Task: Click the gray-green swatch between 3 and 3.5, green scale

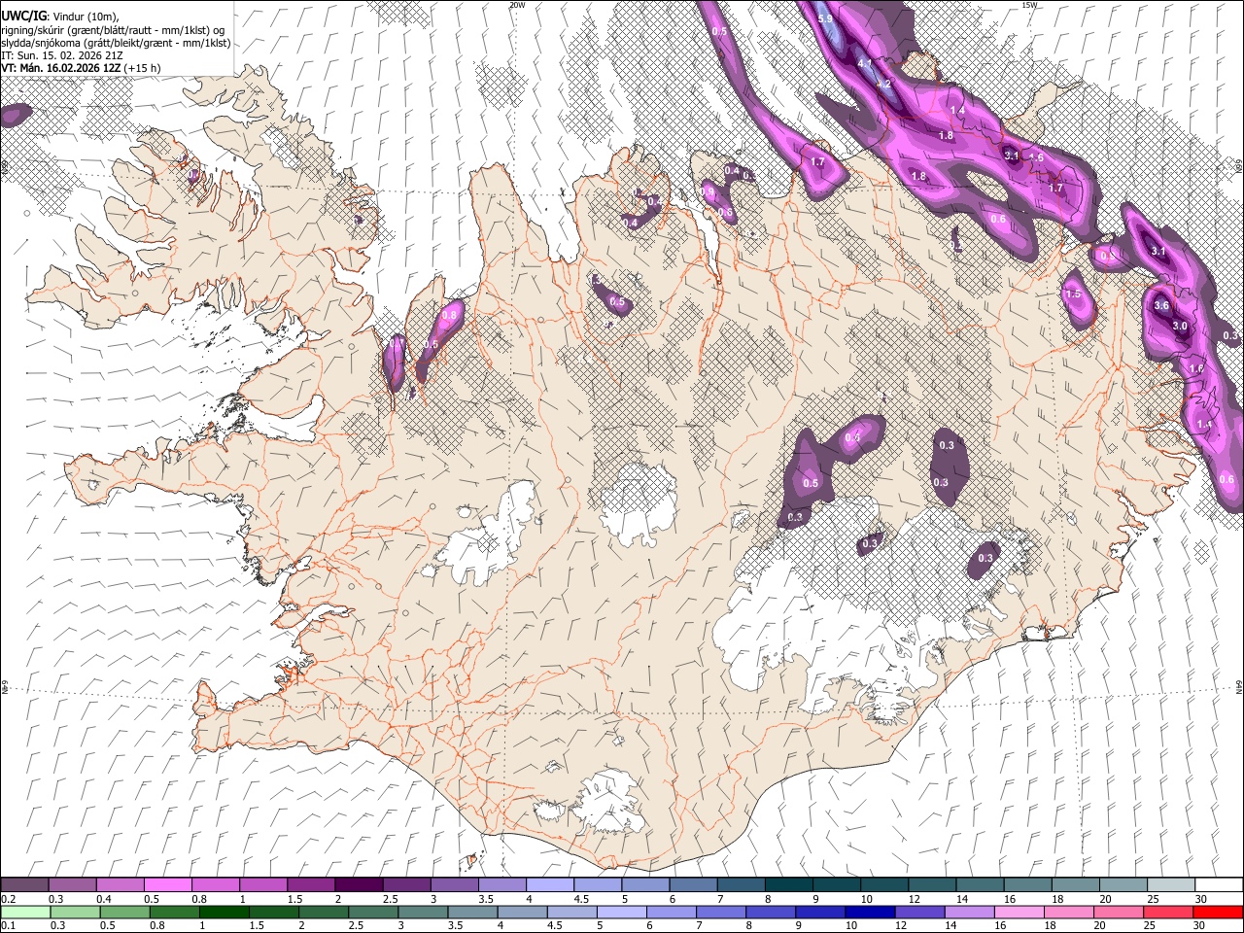Action: point(423,912)
